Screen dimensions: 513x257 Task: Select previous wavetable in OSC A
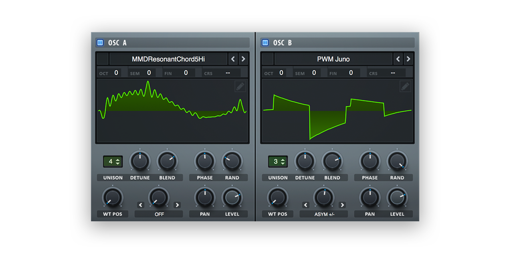233,59
